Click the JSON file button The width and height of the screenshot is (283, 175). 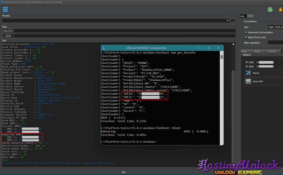click(x=8, y=35)
